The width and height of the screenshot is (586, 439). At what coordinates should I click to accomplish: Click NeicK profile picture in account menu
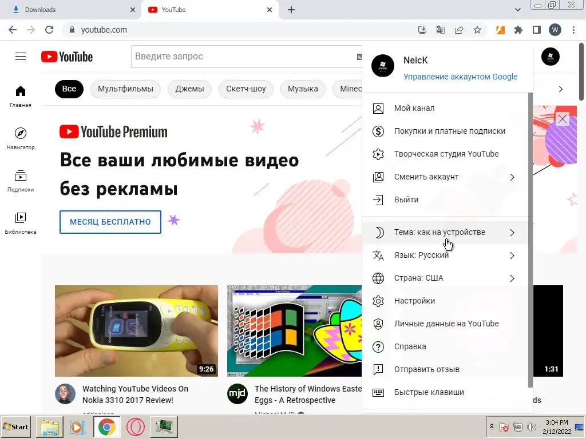click(x=383, y=66)
